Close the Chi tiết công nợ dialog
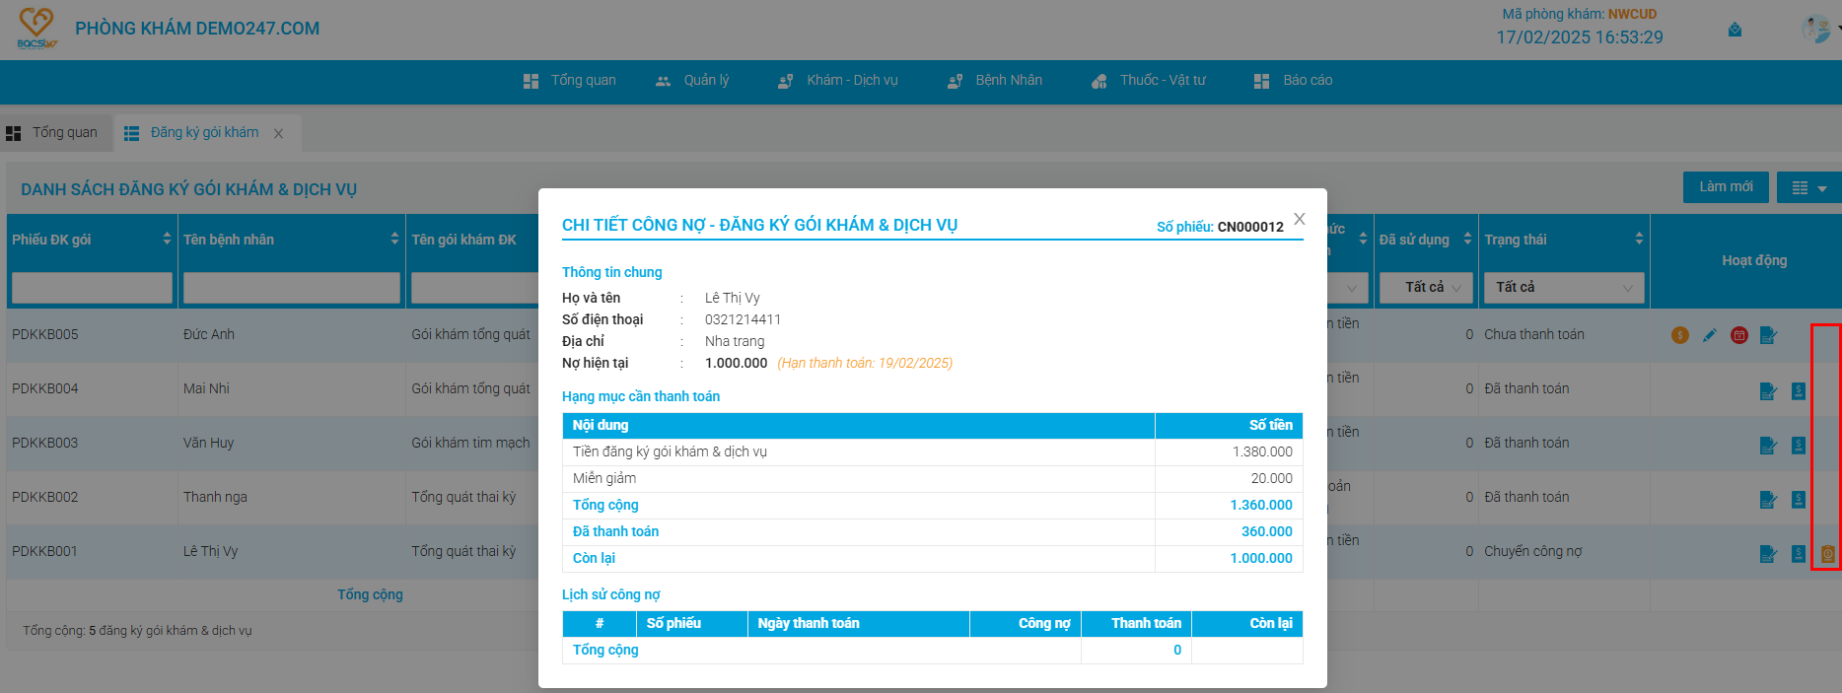Image resolution: width=1842 pixels, height=693 pixels. point(1300,219)
